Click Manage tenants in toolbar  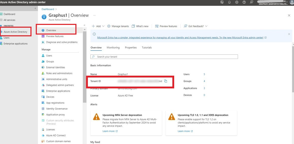(118, 26)
